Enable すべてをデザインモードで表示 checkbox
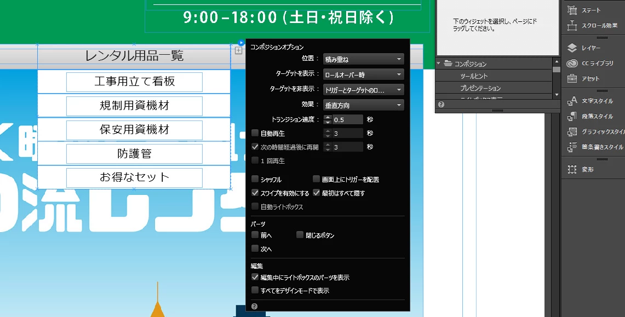Viewport: 625px width, 317px height. (x=255, y=290)
